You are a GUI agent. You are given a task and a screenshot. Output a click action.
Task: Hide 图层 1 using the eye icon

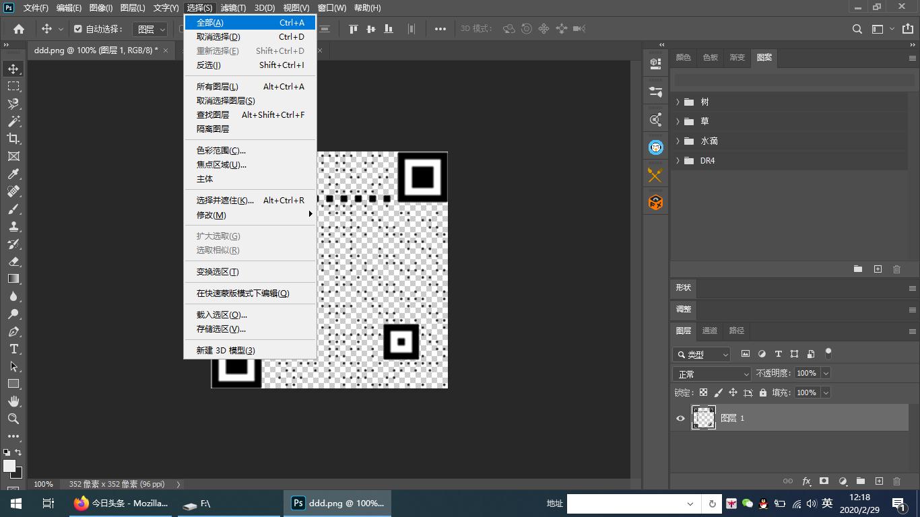click(x=680, y=418)
